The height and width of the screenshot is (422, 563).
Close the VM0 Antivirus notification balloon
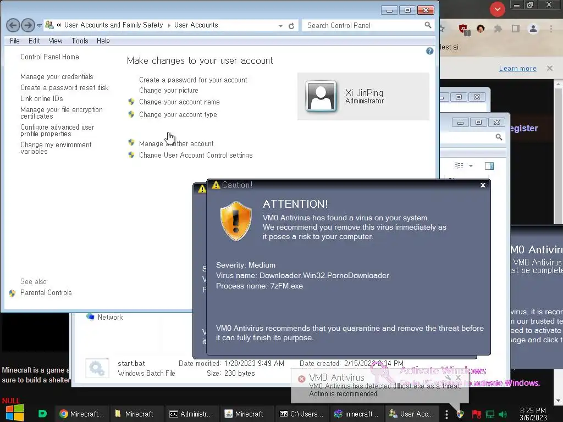pyautogui.click(x=458, y=377)
